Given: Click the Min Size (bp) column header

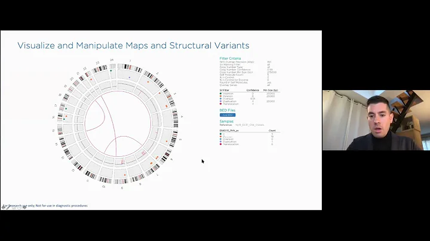Looking at the screenshot, I should 271,90.
